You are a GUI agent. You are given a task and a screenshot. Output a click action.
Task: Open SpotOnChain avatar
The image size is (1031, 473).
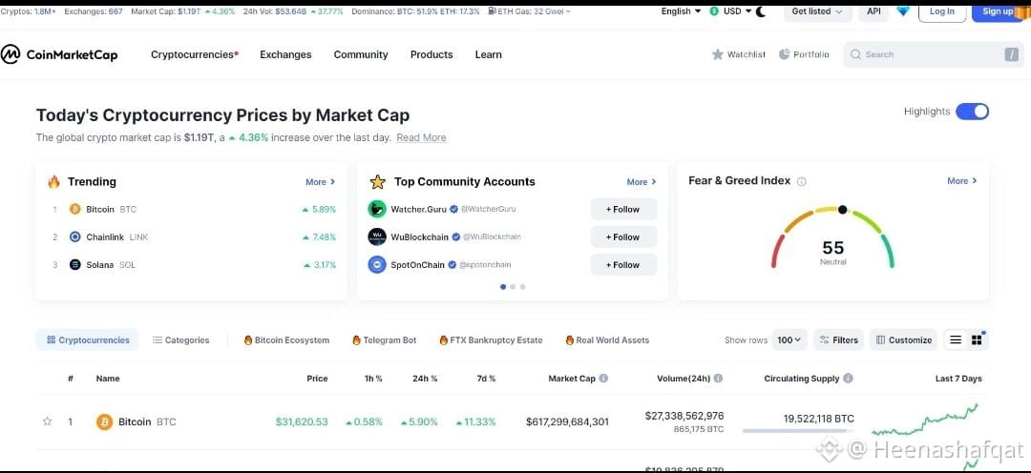pos(377,265)
